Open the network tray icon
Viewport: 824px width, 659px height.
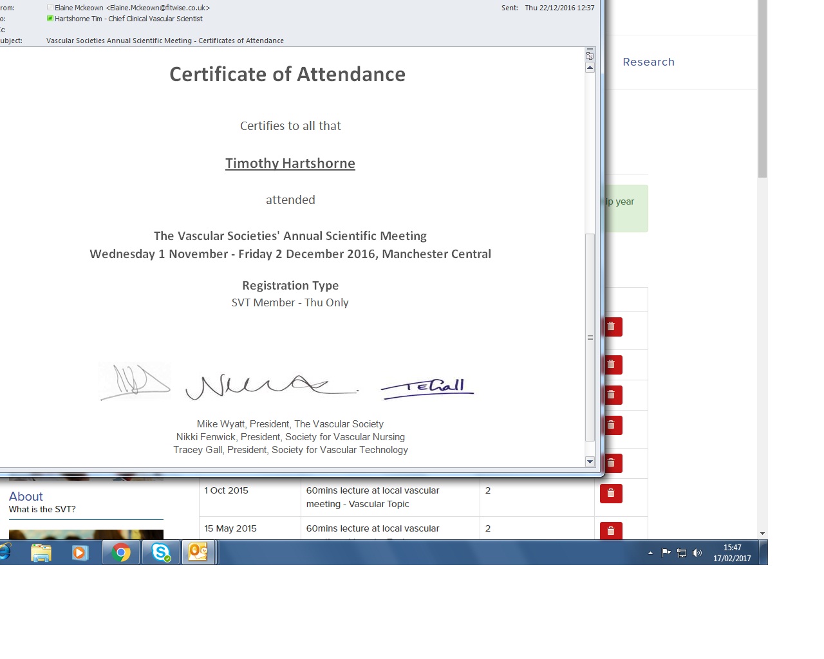point(682,553)
